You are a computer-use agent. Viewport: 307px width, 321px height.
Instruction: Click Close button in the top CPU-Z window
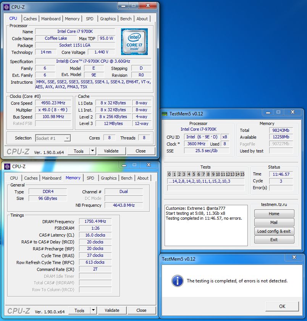coord(141,151)
